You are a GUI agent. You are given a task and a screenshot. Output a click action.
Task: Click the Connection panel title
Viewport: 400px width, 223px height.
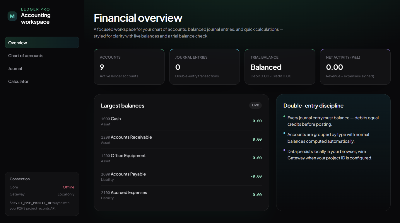point(20,179)
